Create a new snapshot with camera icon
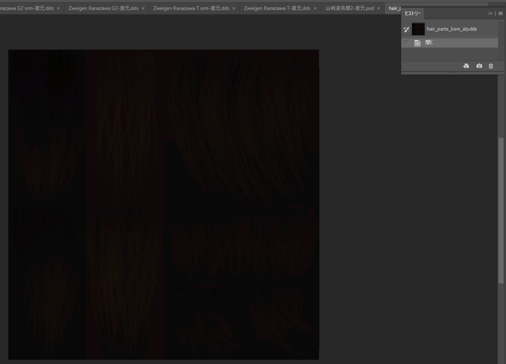 coord(479,66)
